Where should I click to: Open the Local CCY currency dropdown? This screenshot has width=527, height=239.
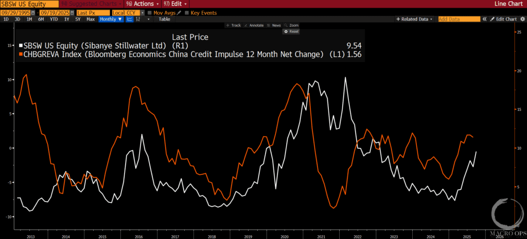click(143, 13)
